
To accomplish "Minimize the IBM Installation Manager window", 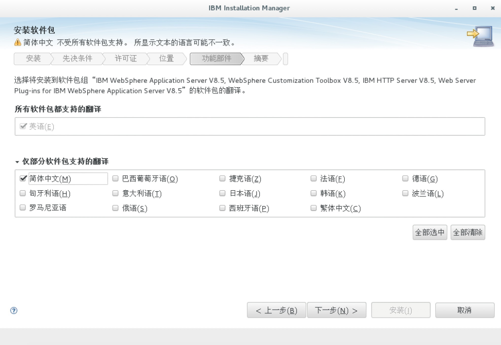I will (x=456, y=9).
